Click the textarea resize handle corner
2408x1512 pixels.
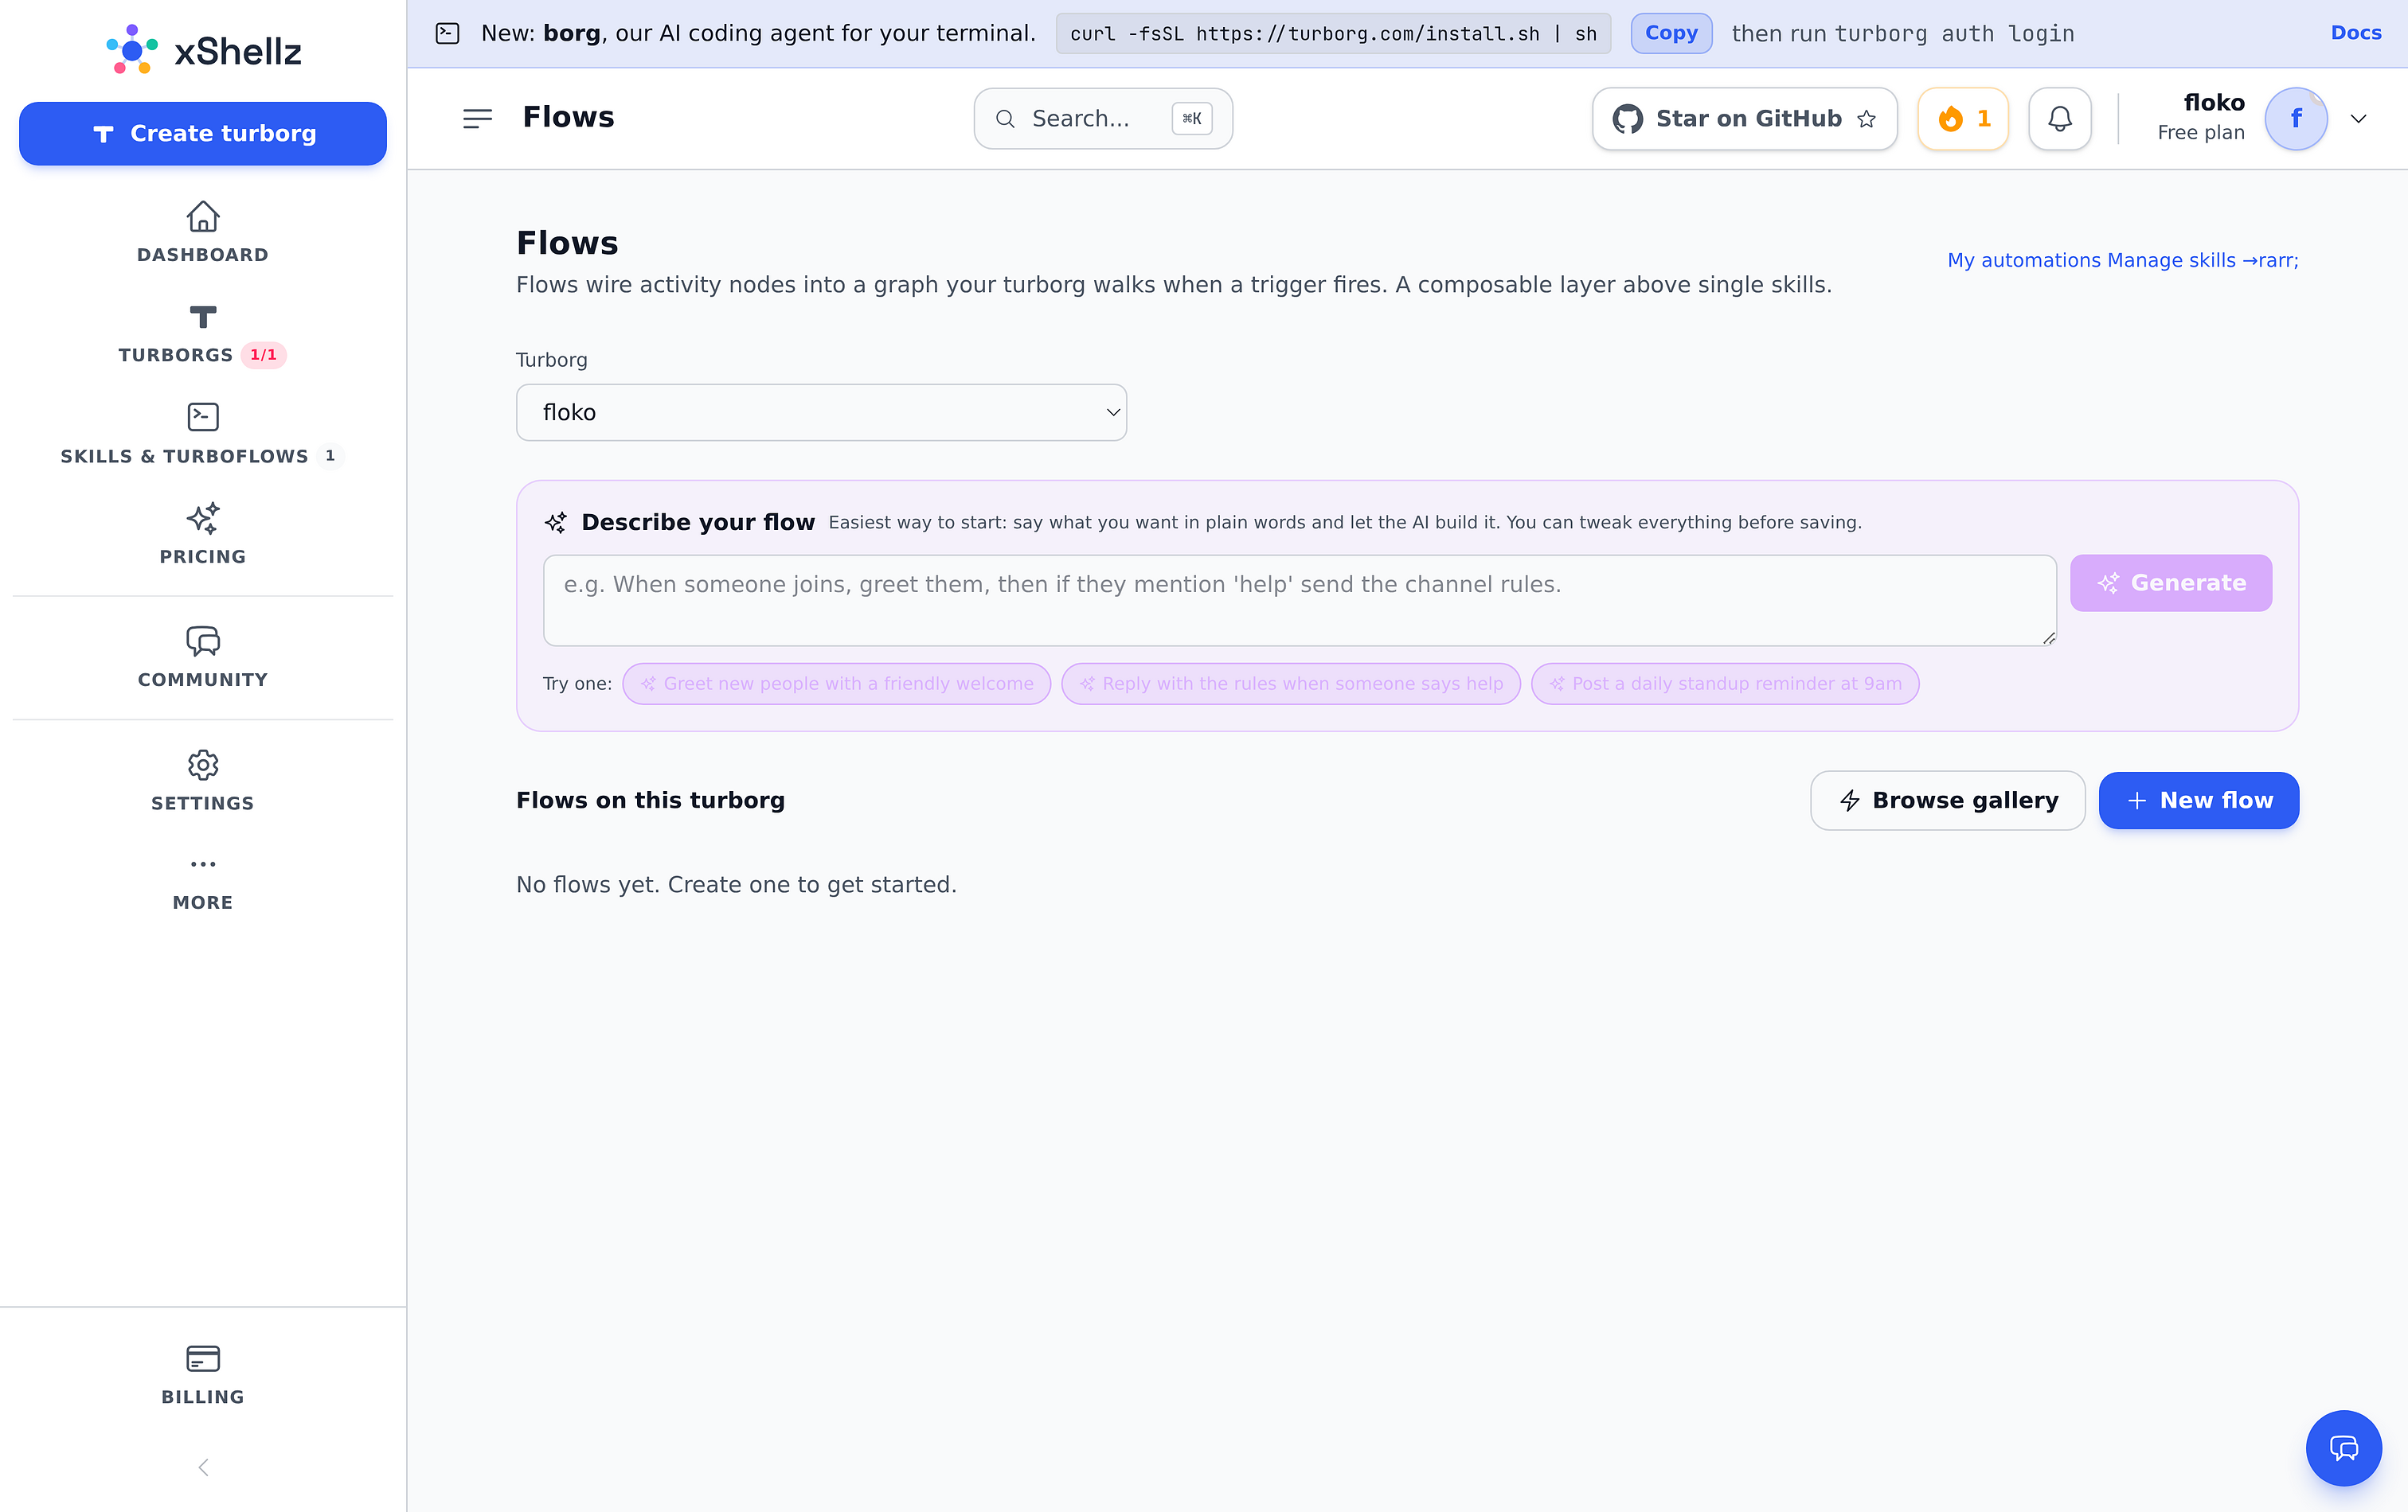2048,638
